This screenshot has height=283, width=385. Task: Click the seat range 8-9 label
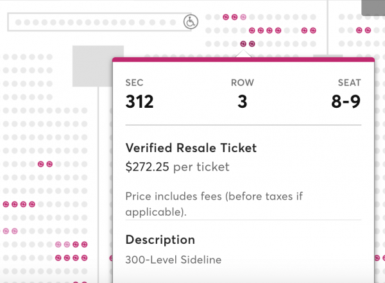coord(346,101)
